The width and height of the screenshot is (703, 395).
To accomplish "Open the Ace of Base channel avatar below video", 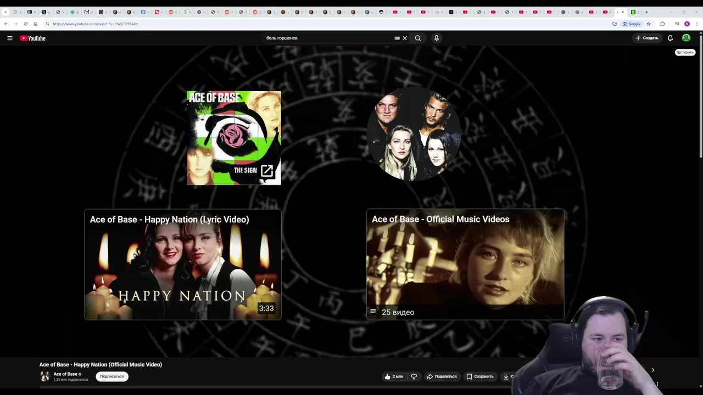I will [45, 376].
